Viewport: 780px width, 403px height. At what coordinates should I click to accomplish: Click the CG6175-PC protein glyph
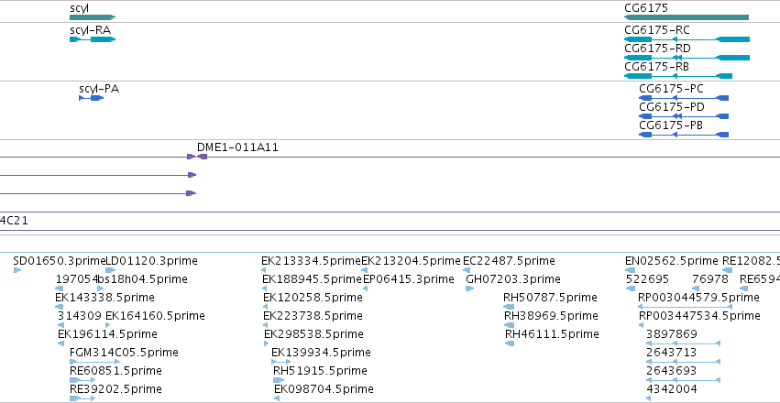coord(684,98)
